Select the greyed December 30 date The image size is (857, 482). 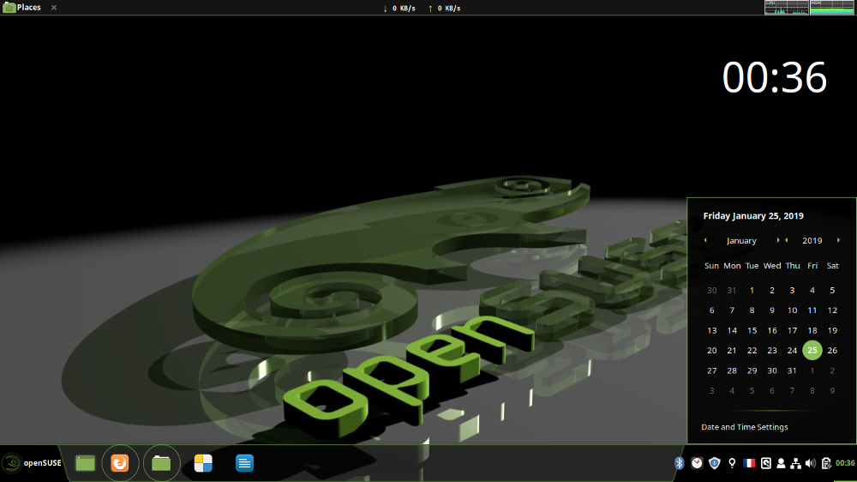pos(711,290)
